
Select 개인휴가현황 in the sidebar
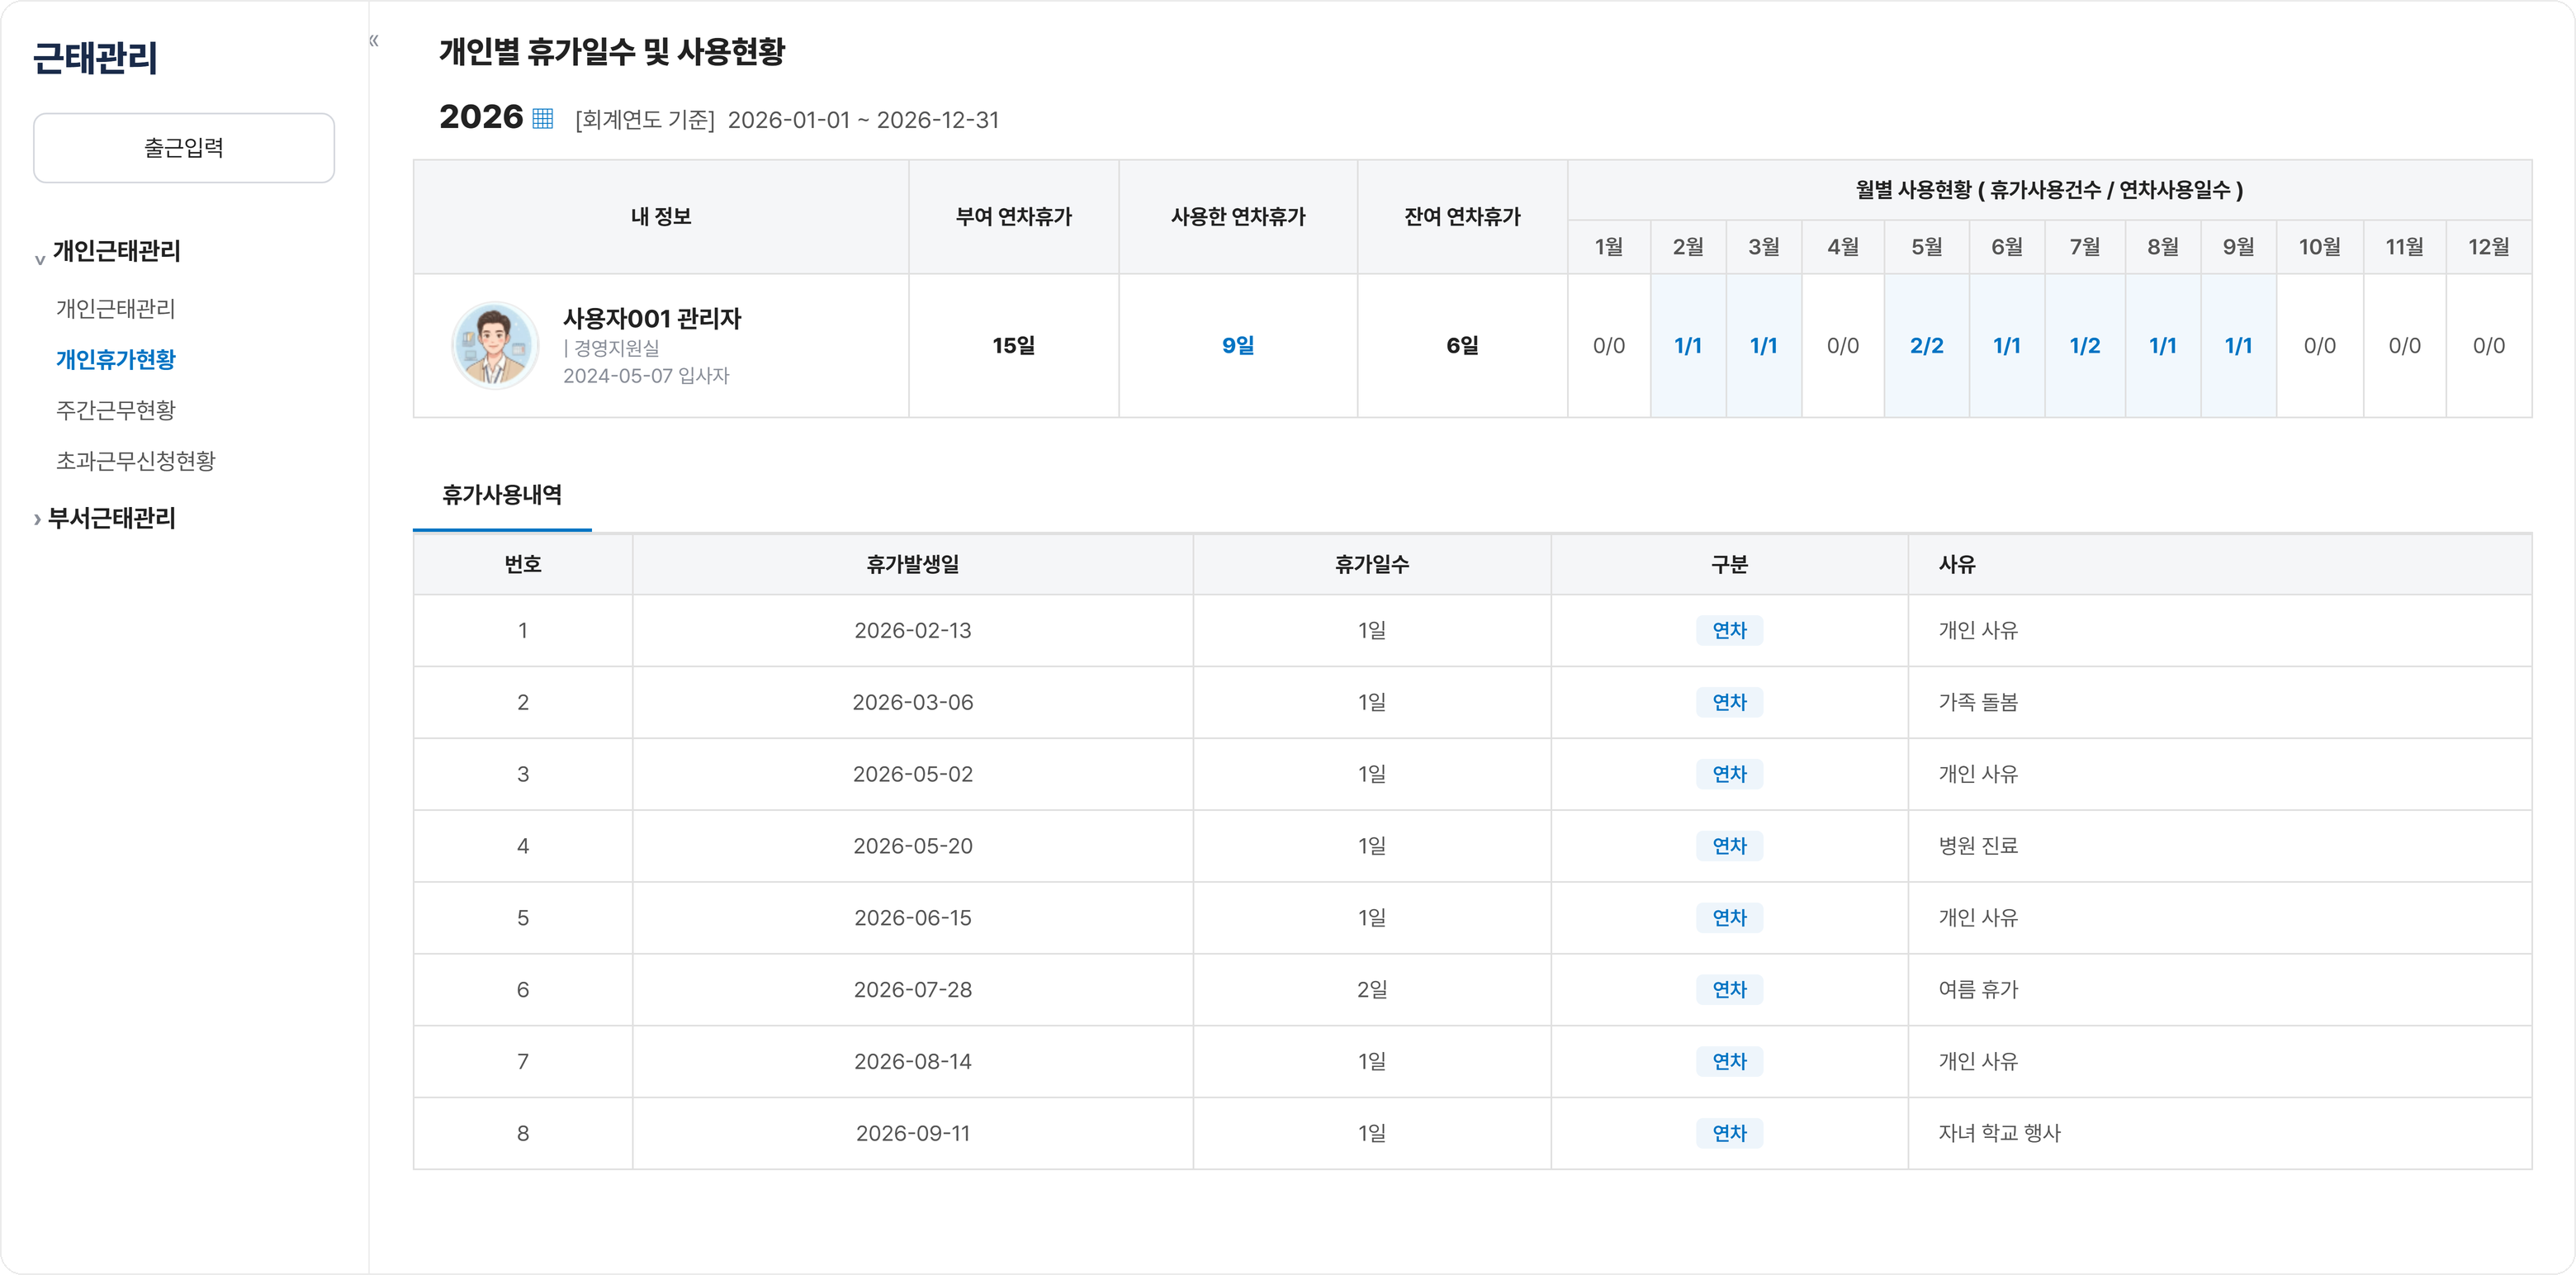pyautogui.click(x=116, y=360)
